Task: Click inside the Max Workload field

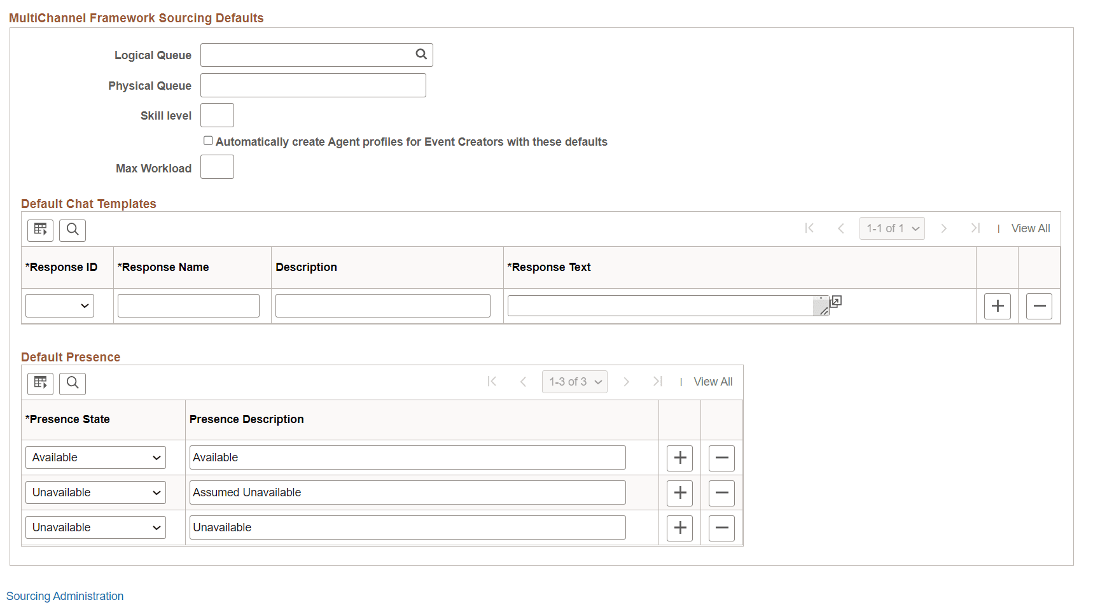Action: click(217, 167)
